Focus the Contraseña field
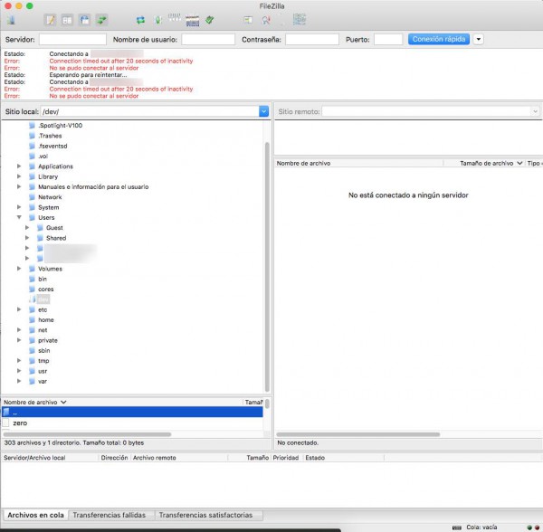 coord(312,40)
